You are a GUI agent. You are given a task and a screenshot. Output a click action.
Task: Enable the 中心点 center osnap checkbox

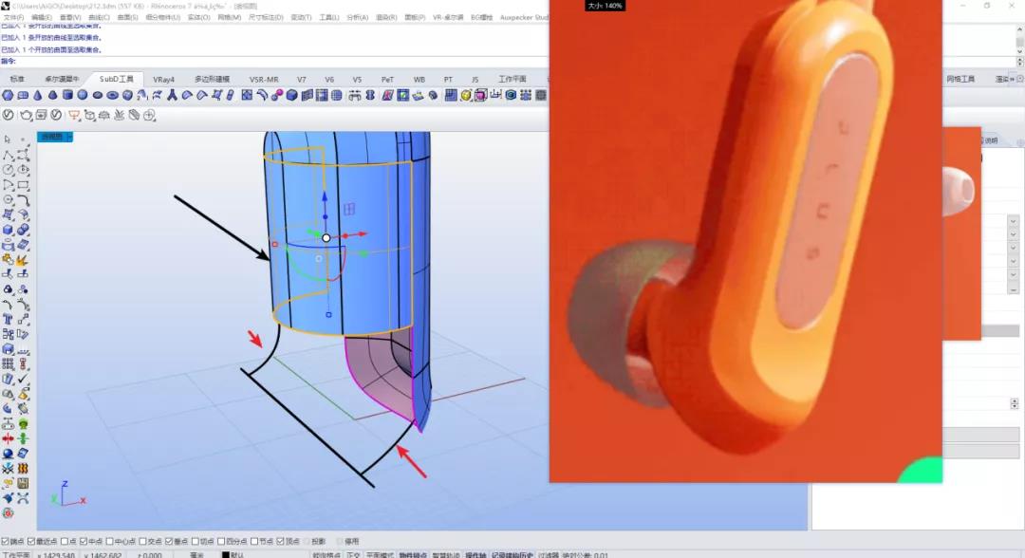[109, 541]
